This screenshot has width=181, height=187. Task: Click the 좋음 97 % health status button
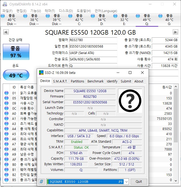[16, 52]
